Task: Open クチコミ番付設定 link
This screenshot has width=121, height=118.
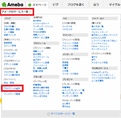Action: (12, 75)
